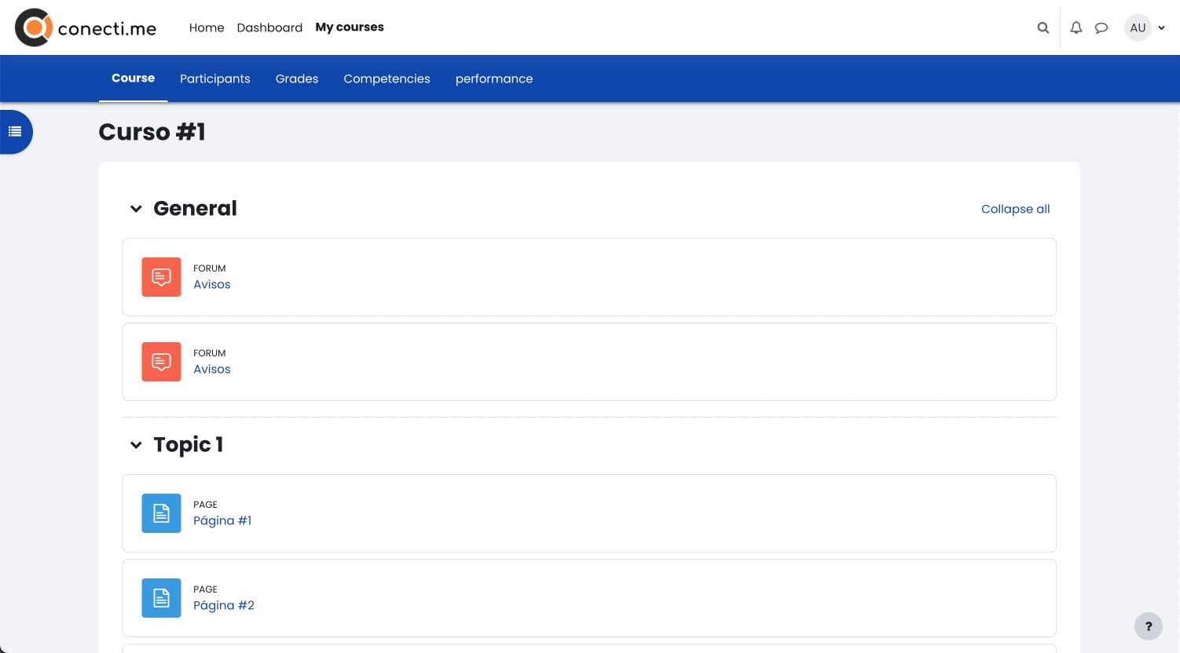Viewport: 1180px width, 653px height.
Task: Click the General section heading
Action: pos(195,208)
